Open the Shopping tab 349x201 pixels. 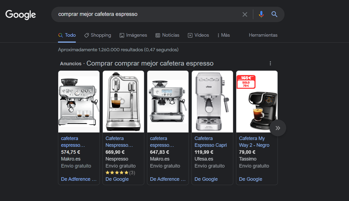98,35
